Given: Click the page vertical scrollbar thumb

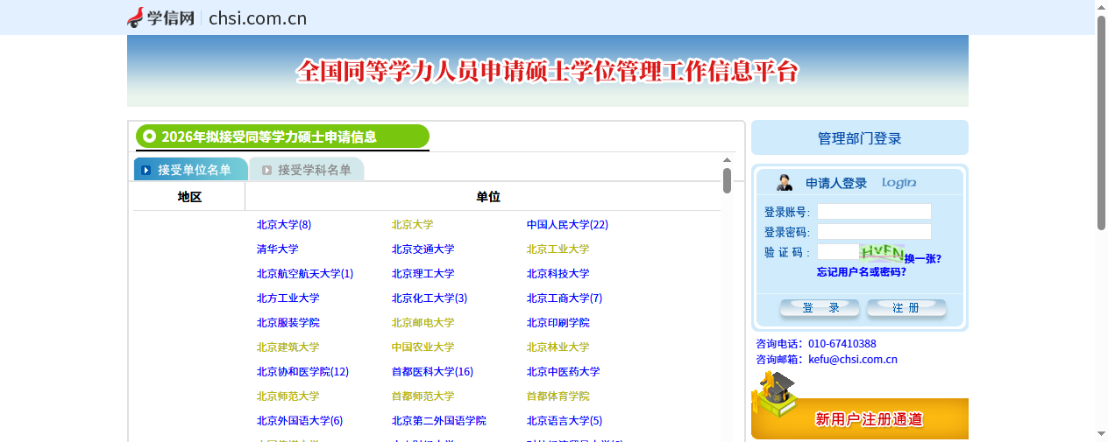Looking at the screenshot, I should click(1102, 123).
